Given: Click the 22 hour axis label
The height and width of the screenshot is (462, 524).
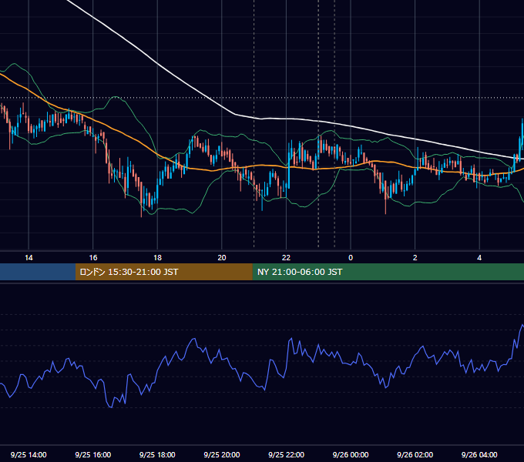Looking at the screenshot, I should click(x=286, y=258).
